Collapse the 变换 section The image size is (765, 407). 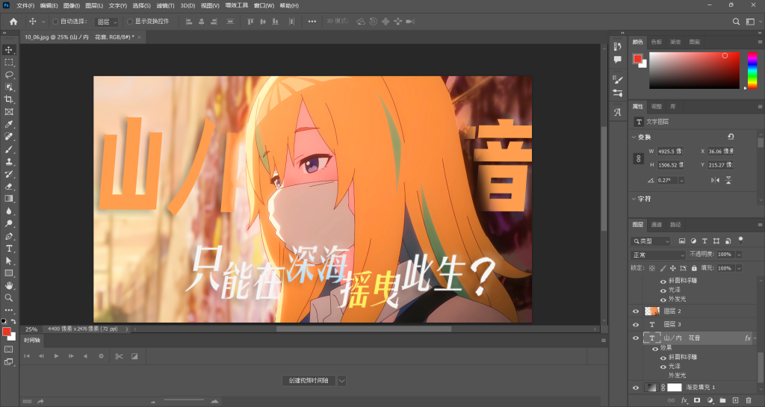[x=634, y=137]
